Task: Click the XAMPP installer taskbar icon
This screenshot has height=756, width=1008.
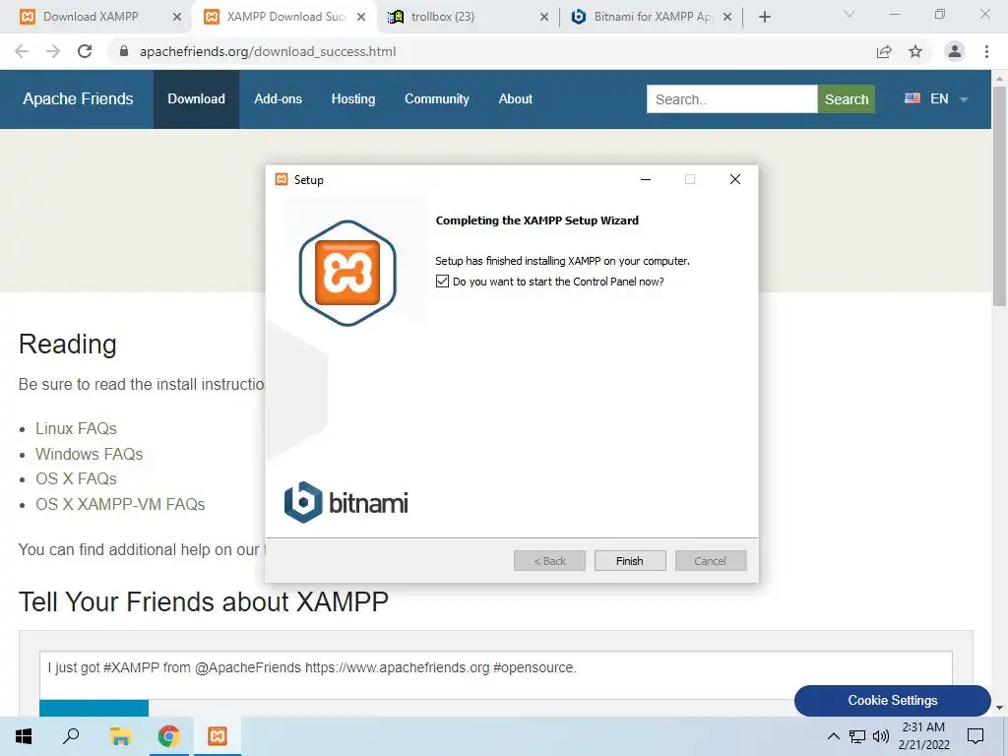Action: 218,736
